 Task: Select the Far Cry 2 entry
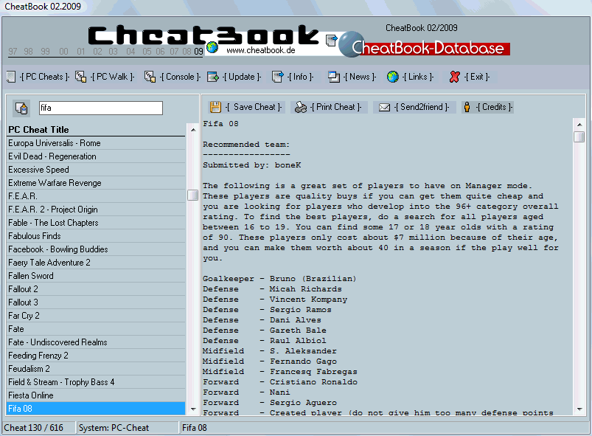tap(97, 316)
